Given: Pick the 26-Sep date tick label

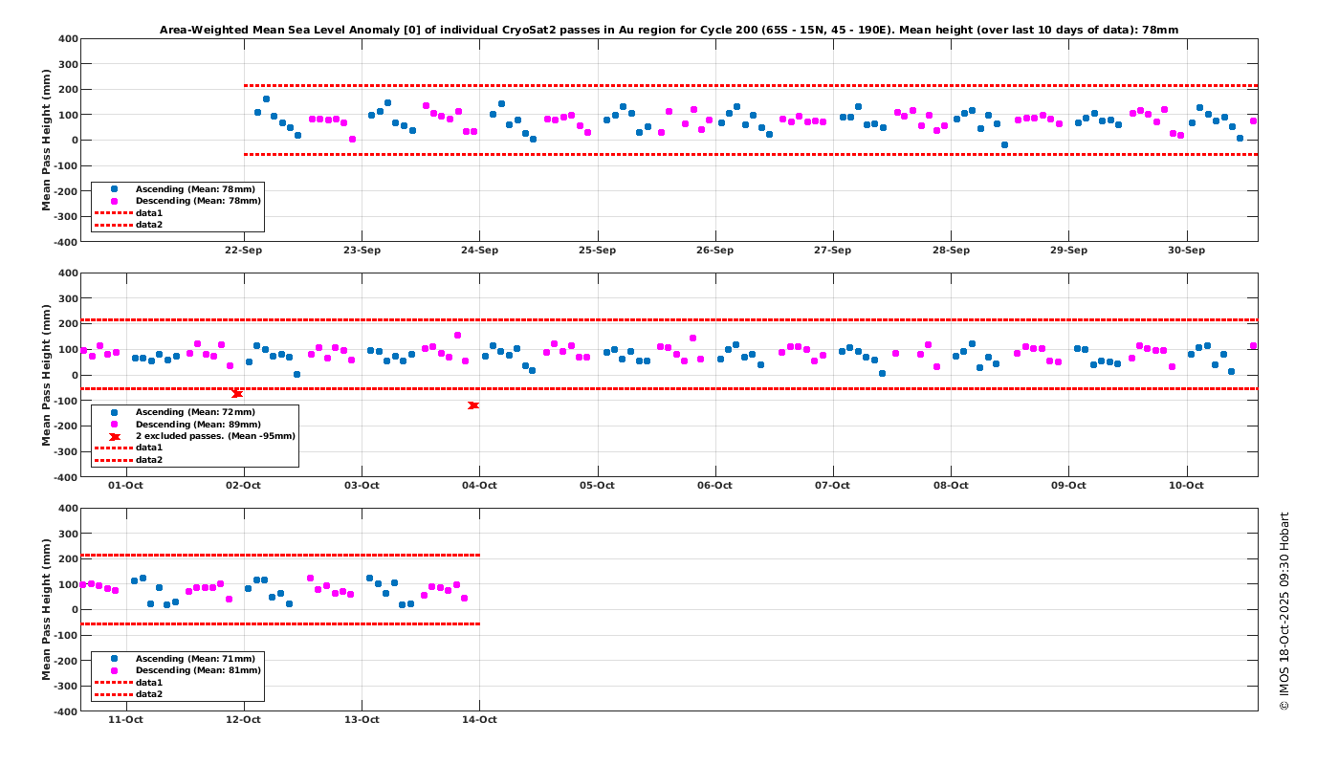Looking at the screenshot, I should 714,251.
